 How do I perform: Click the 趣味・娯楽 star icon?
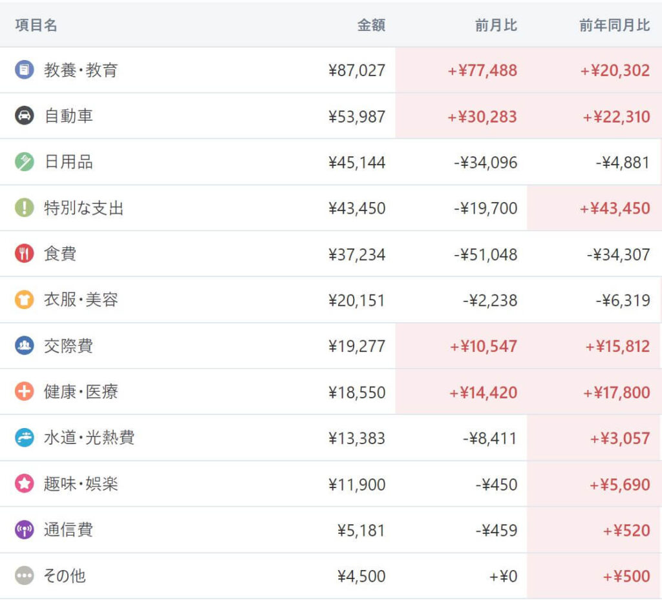coord(24,484)
